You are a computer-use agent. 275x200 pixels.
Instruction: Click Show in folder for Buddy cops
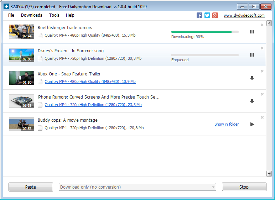[227, 124]
